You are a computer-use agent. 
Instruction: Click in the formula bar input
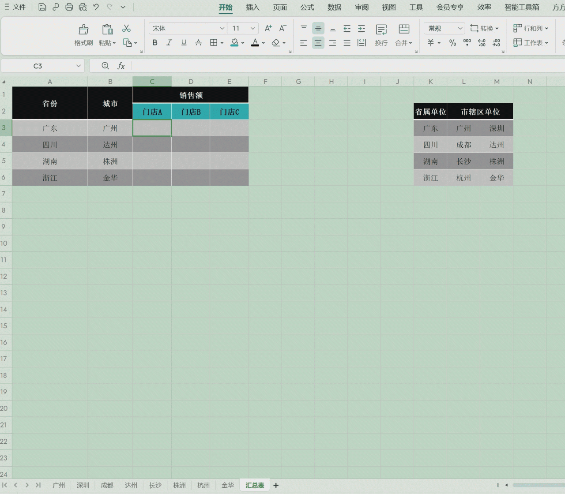pyautogui.click(x=348, y=66)
